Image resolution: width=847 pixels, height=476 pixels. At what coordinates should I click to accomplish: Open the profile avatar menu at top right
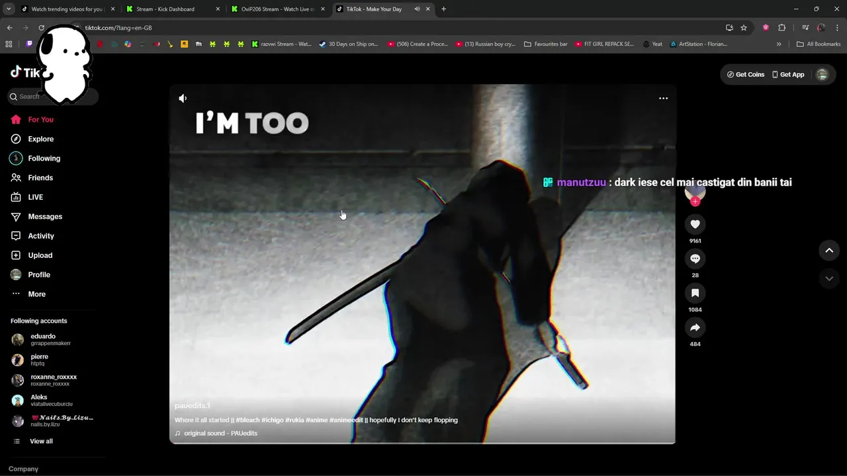coord(822,75)
